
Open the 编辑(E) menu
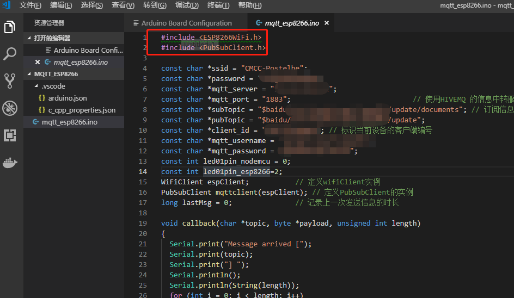61,5
